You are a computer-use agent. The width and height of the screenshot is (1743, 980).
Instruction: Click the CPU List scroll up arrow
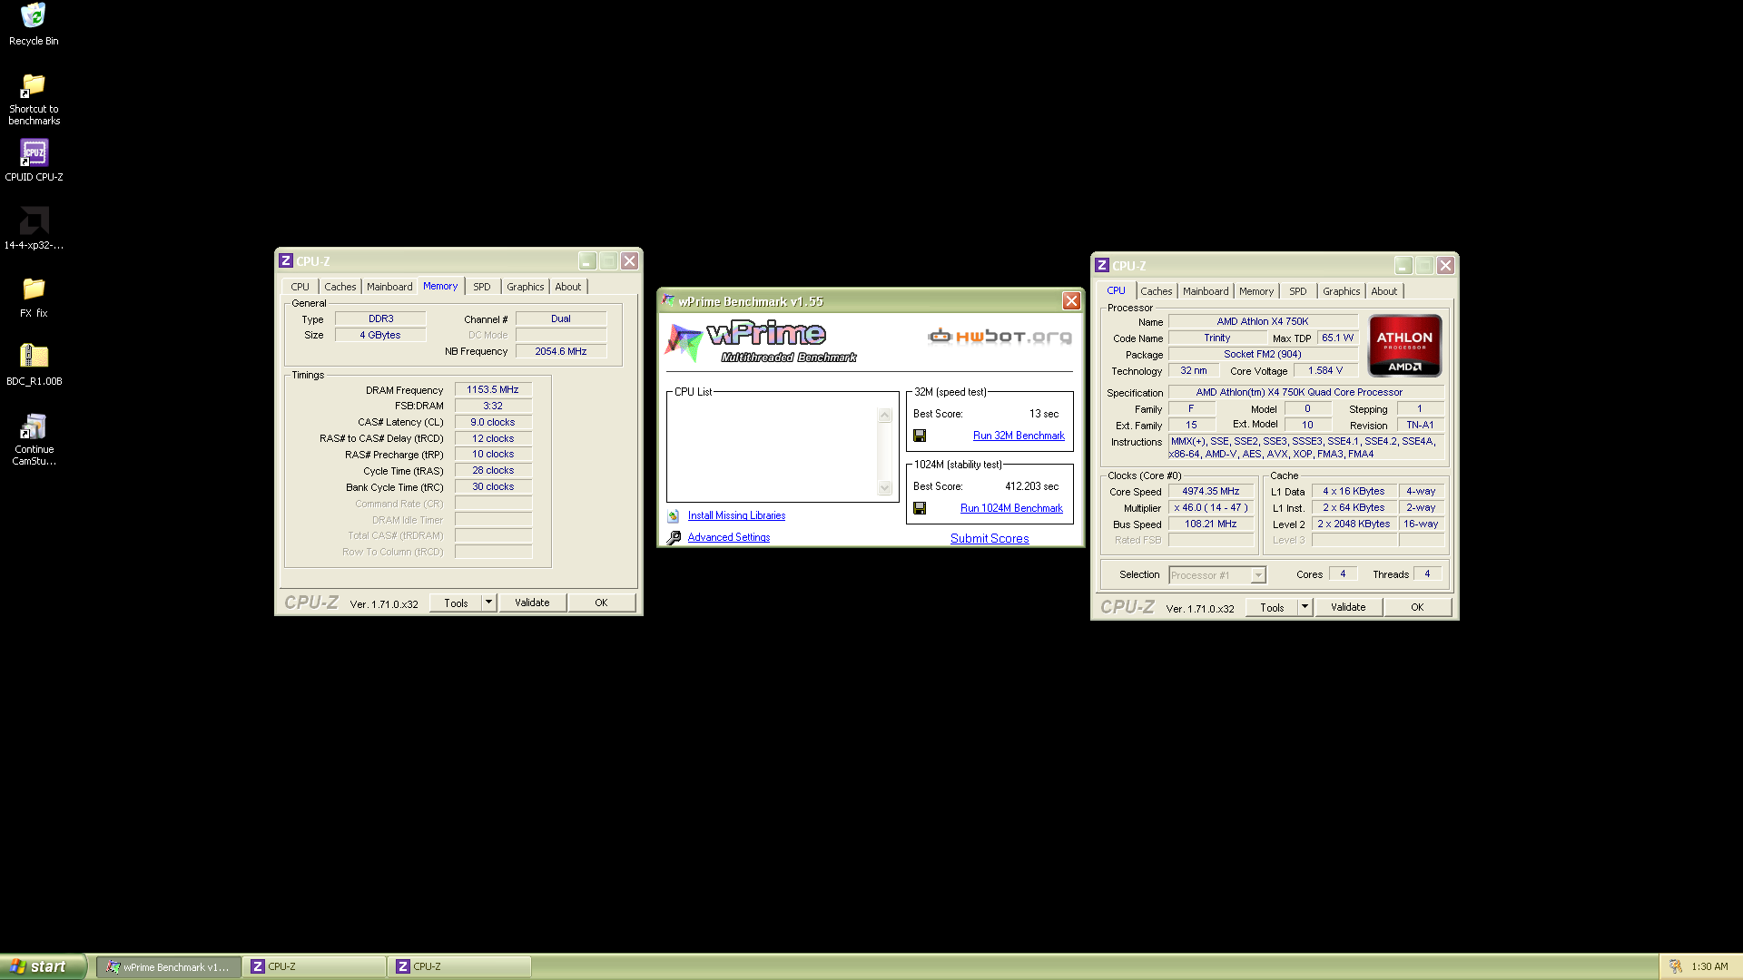coord(885,416)
